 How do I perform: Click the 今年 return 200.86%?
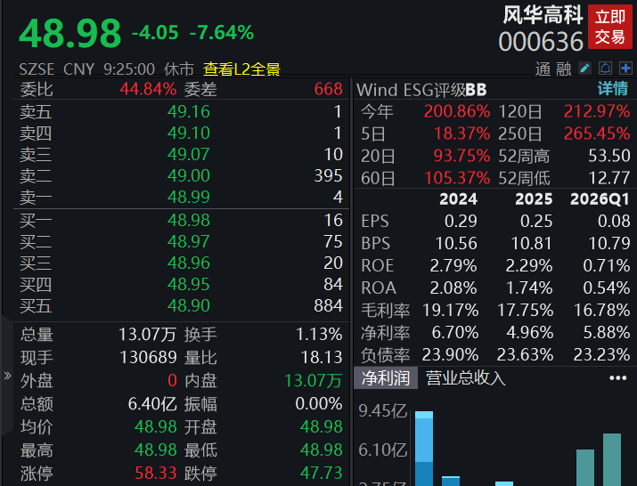(x=457, y=111)
